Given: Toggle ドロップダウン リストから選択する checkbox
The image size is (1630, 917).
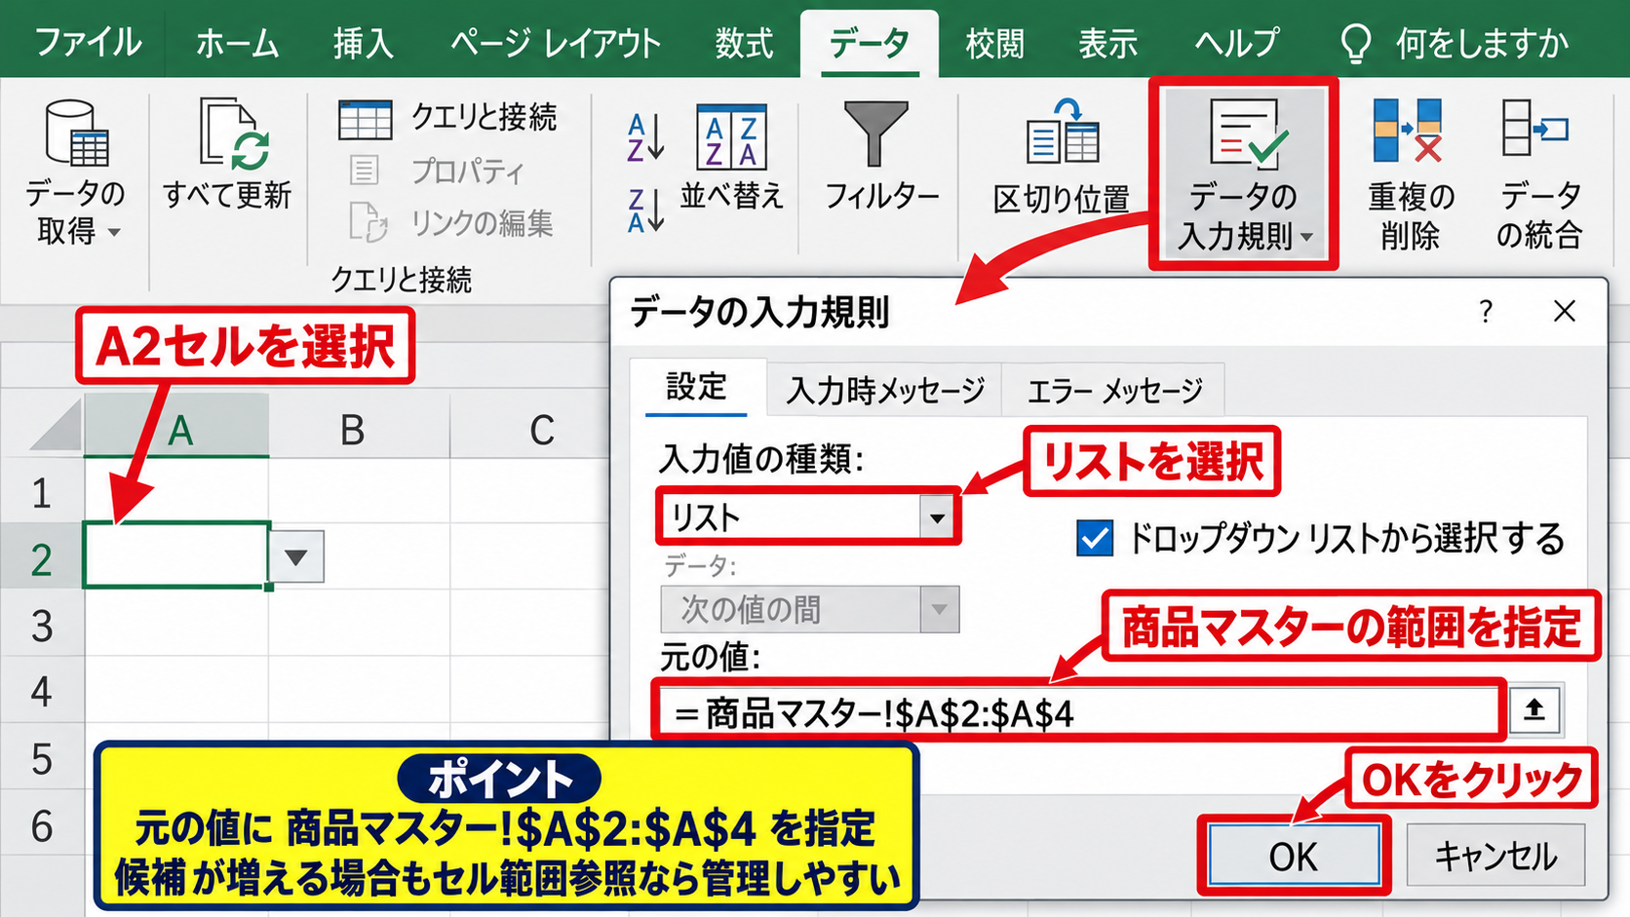Looking at the screenshot, I should coord(1095,537).
